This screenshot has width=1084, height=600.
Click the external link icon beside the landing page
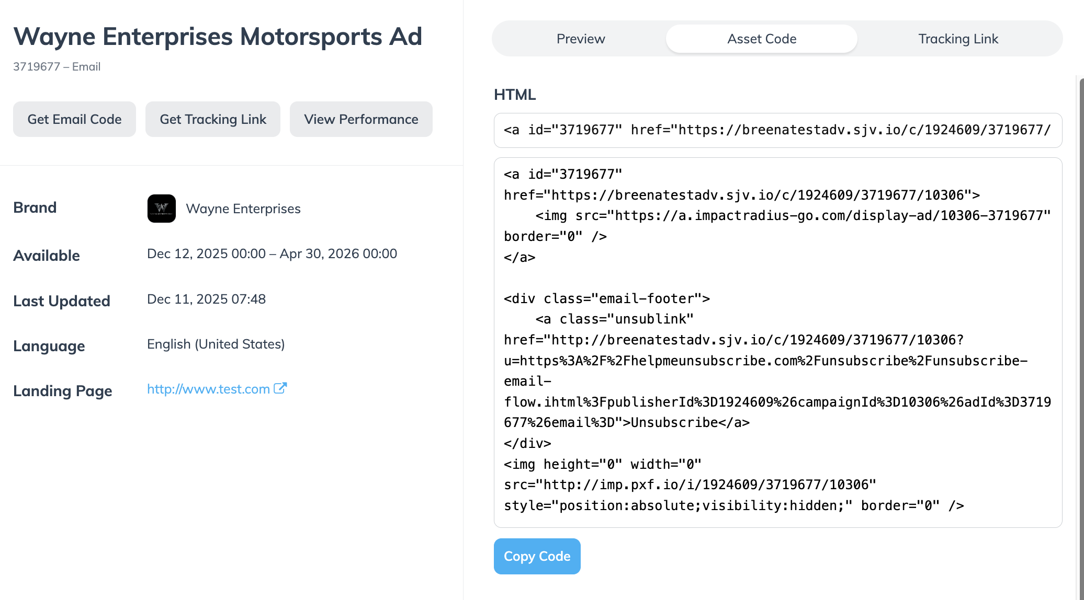point(280,388)
